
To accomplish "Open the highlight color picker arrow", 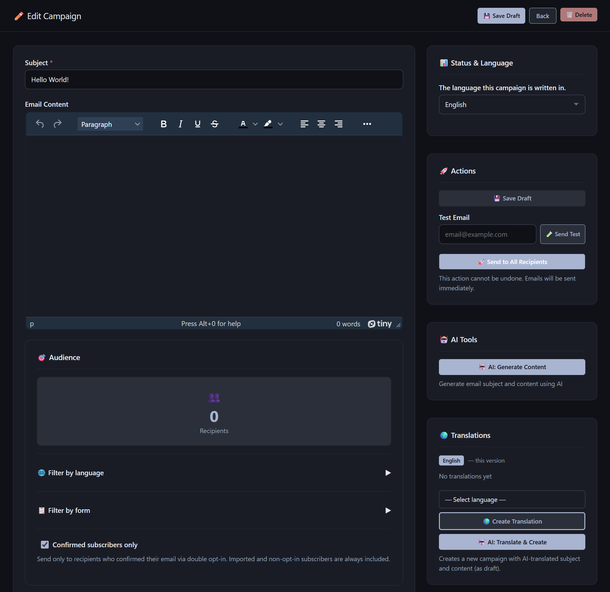I will pos(280,124).
